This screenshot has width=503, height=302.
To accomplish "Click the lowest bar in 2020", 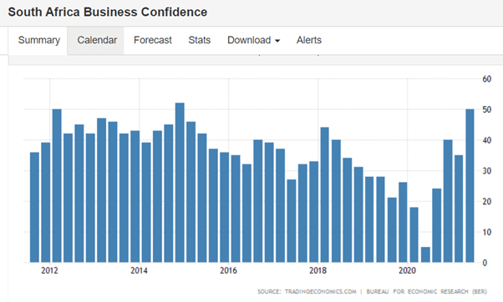I will coord(425,254).
